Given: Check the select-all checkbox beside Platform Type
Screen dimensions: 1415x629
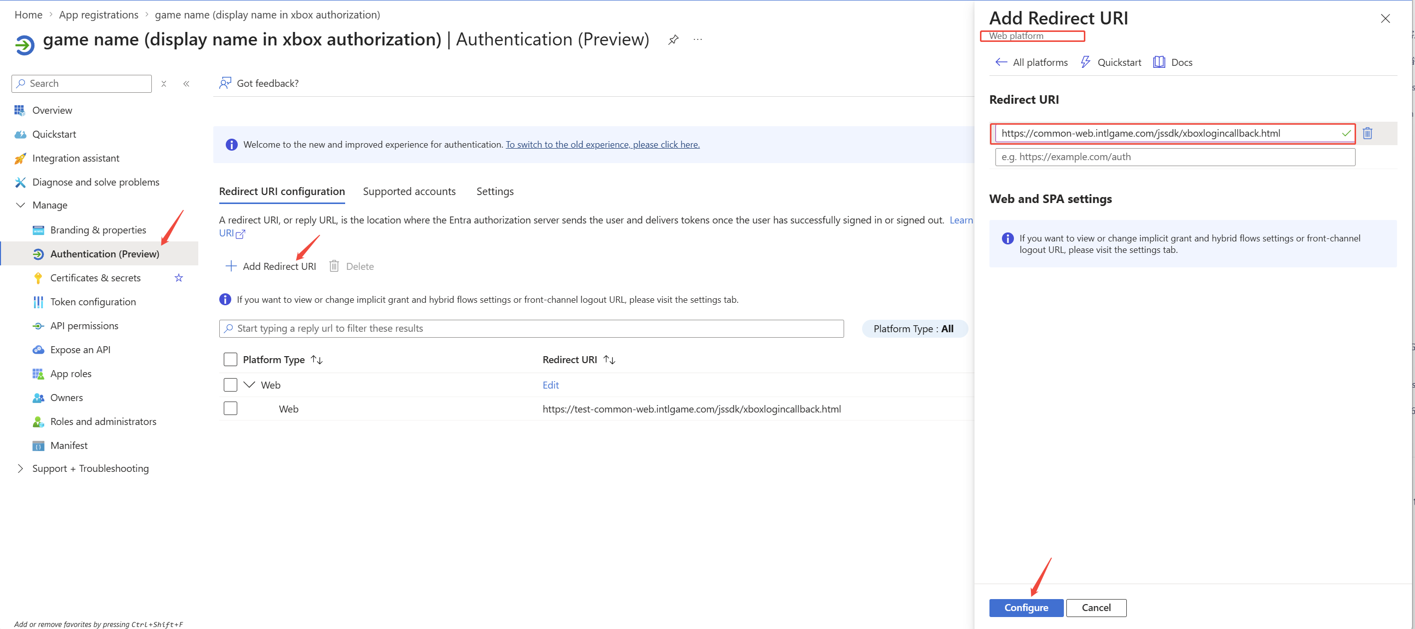Looking at the screenshot, I should (230, 360).
